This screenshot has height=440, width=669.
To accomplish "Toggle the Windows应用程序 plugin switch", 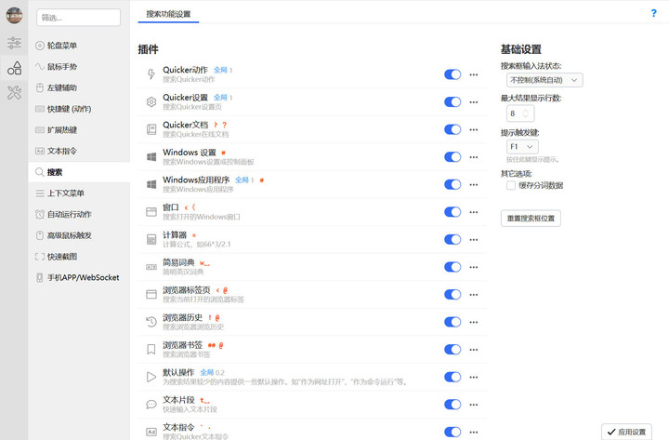I will coord(453,184).
